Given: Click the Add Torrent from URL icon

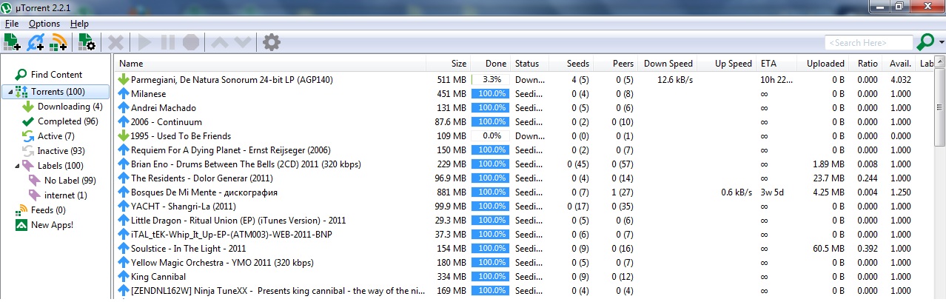Looking at the screenshot, I should point(36,42).
